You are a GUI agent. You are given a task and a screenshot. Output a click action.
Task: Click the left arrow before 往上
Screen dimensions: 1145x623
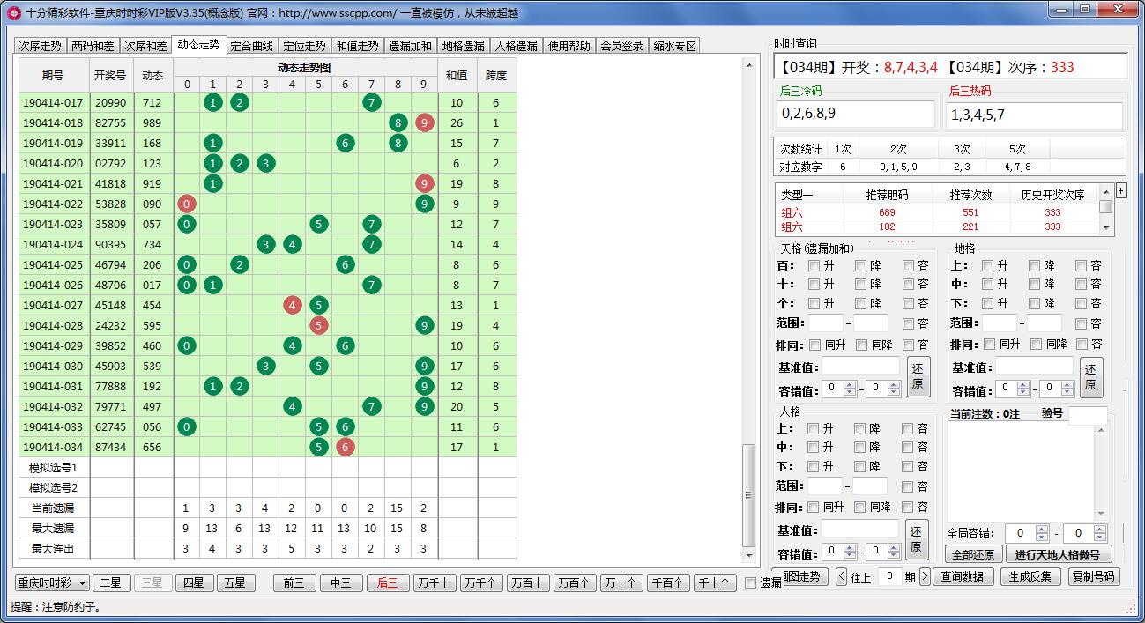pyautogui.click(x=841, y=577)
